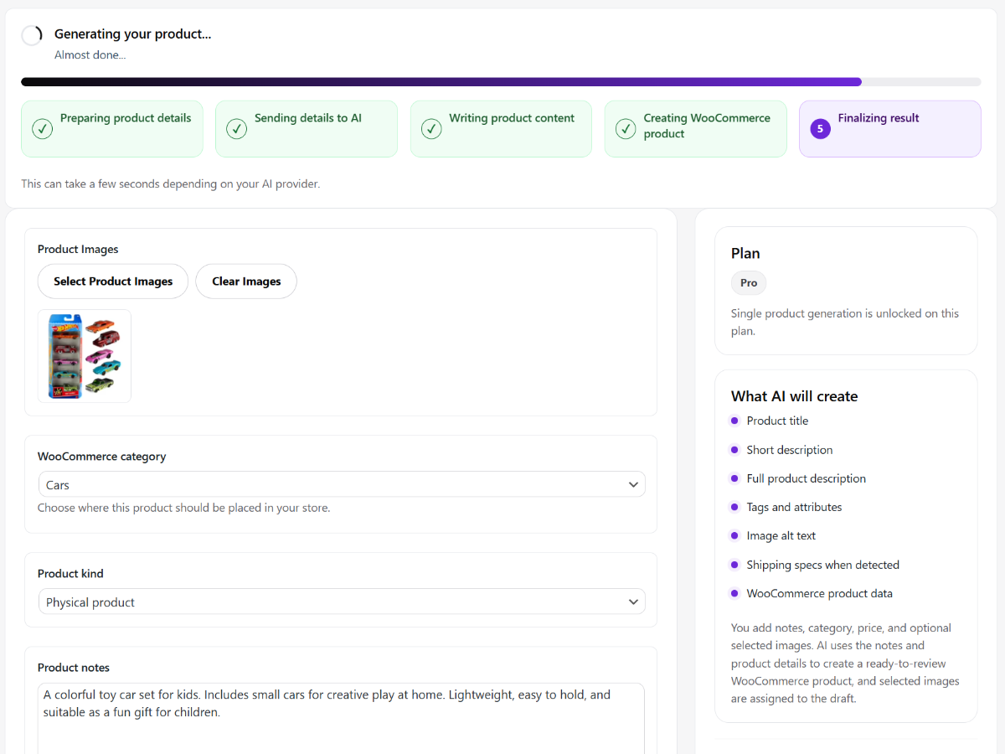Image resolution: width=1005 pixels, height=754 pixels.
Task: Click the 'Choose where this product should be placed' hint
Action: point(184,508)
